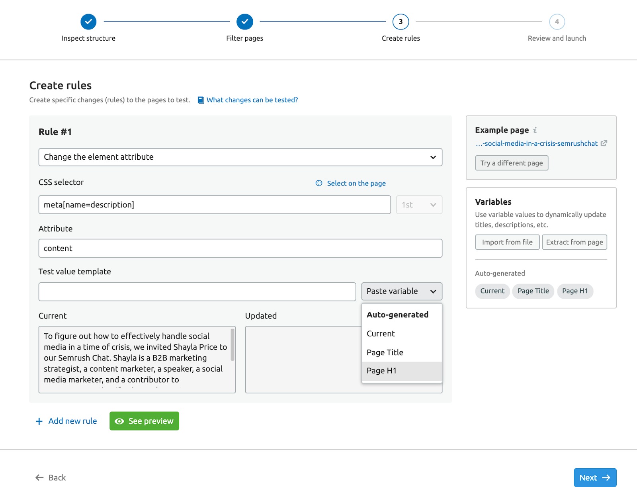The width and height of the screenshot is (637, 487).
Task: Collapse the Paste variable dropdown
Action: click(x=402, y=291)
